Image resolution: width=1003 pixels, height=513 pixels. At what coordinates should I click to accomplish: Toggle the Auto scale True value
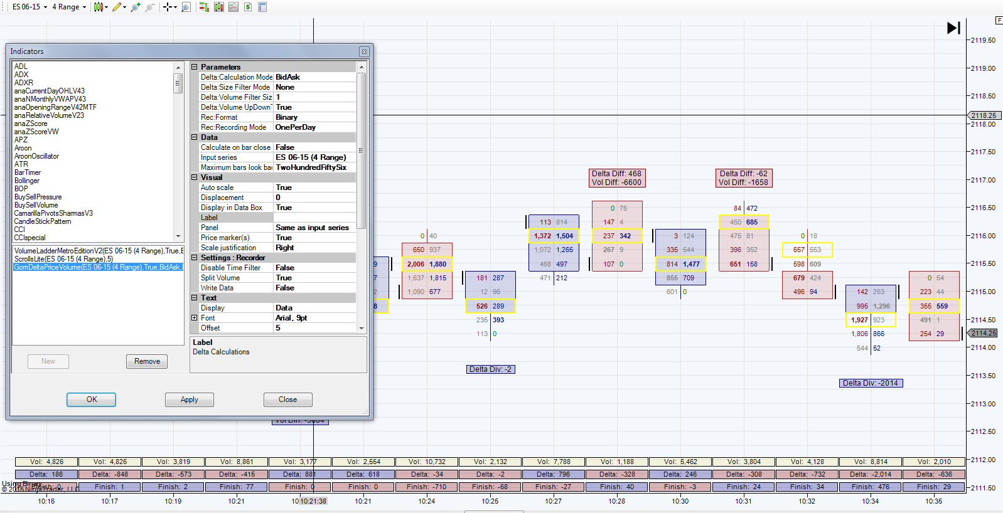(x=315, y=188)
